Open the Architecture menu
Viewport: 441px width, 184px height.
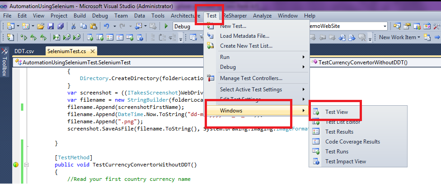pos(186,16)
